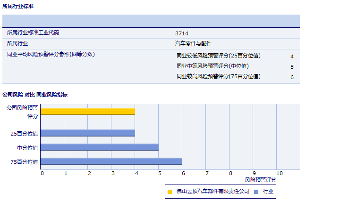Image resolution: width=340 pixels, height=201 pixels.
Task: Select the industry code value 3714
Action: point(181,33)
